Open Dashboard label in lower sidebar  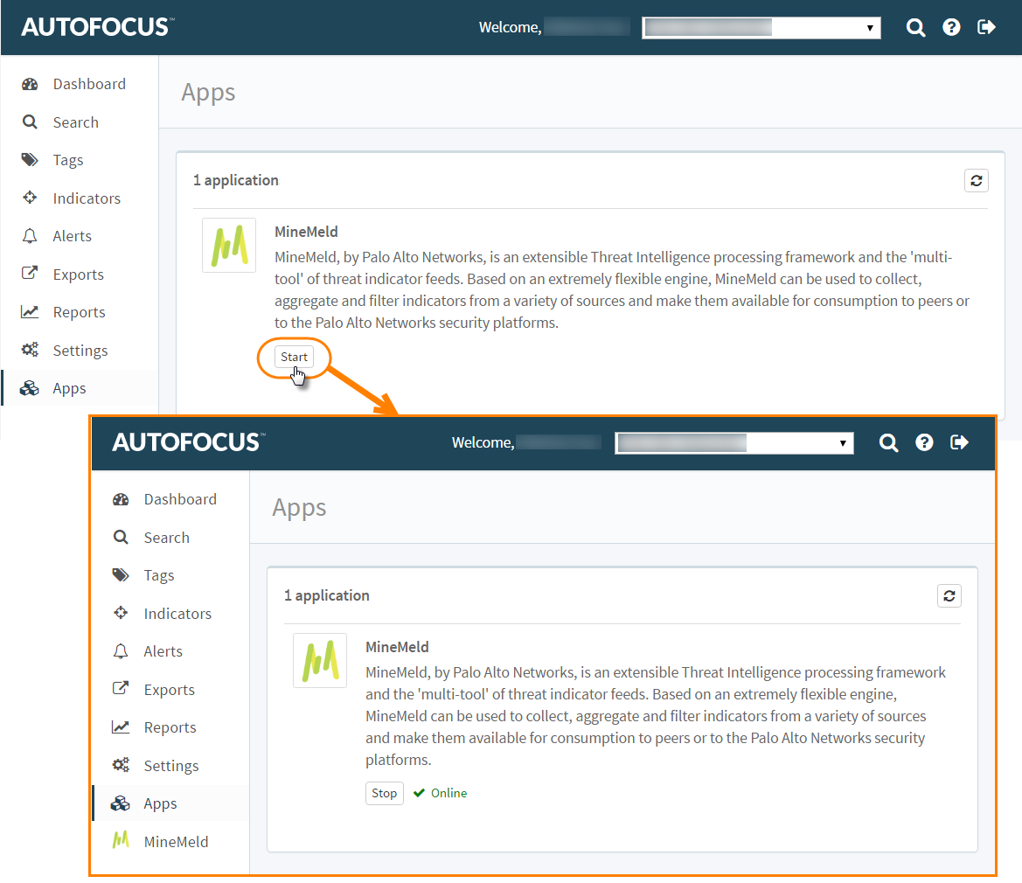(181, 499)
